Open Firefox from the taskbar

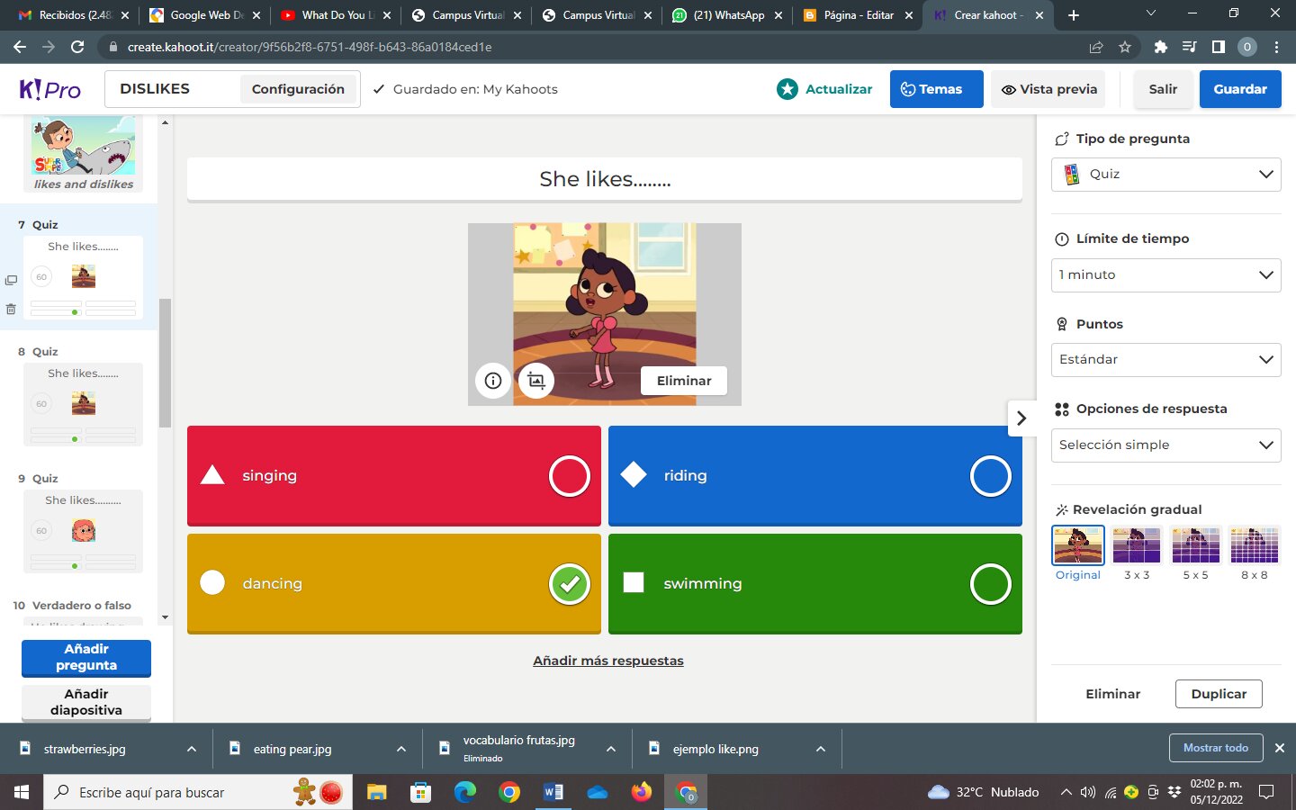point(642,792)
